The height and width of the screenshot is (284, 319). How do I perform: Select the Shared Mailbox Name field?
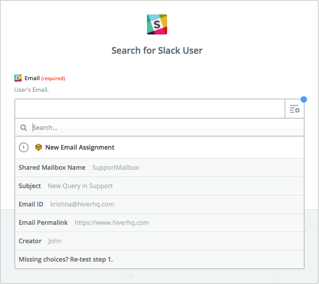point(159,168)
